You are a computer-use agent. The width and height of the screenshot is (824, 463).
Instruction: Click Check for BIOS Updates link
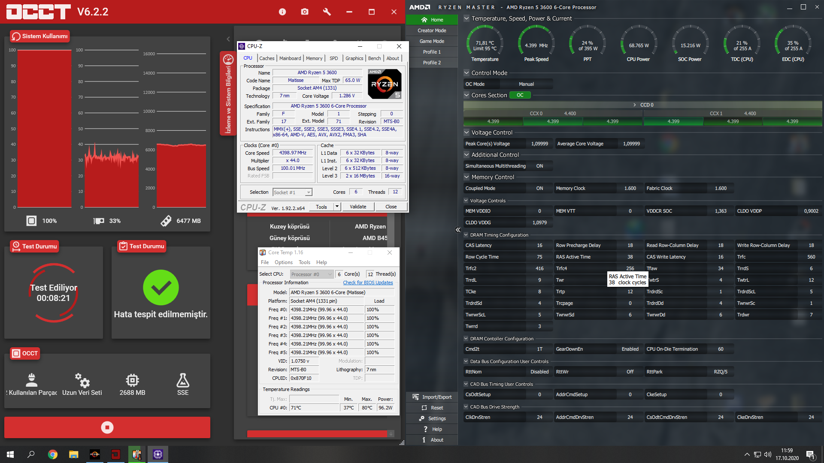pyautogui.click(x=368, y=283)
